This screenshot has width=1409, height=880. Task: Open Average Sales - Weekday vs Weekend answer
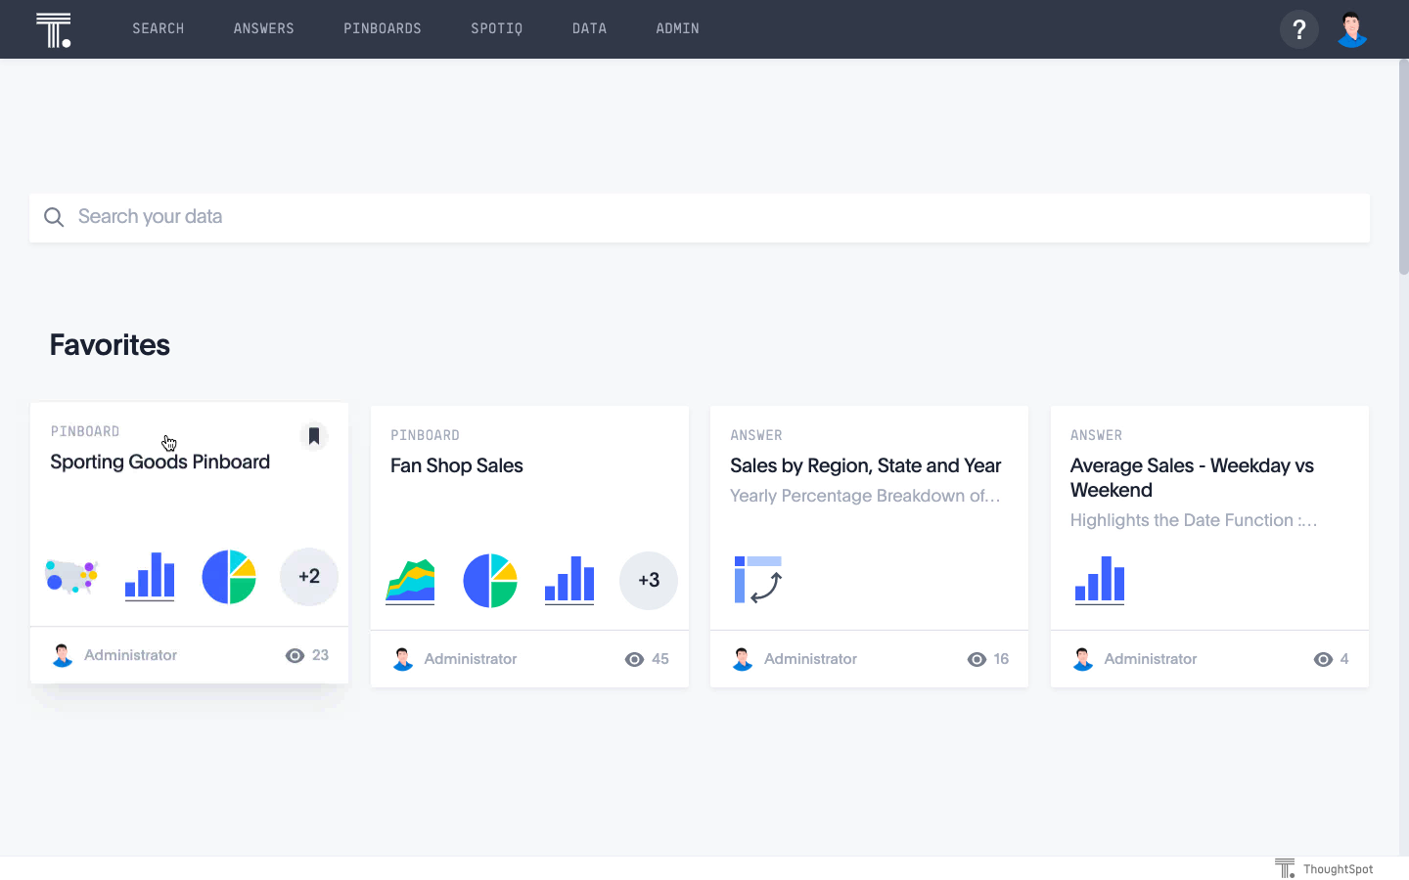click(x=1192, y=478)
